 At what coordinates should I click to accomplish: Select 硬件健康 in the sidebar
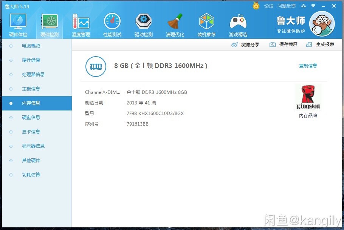37,60
